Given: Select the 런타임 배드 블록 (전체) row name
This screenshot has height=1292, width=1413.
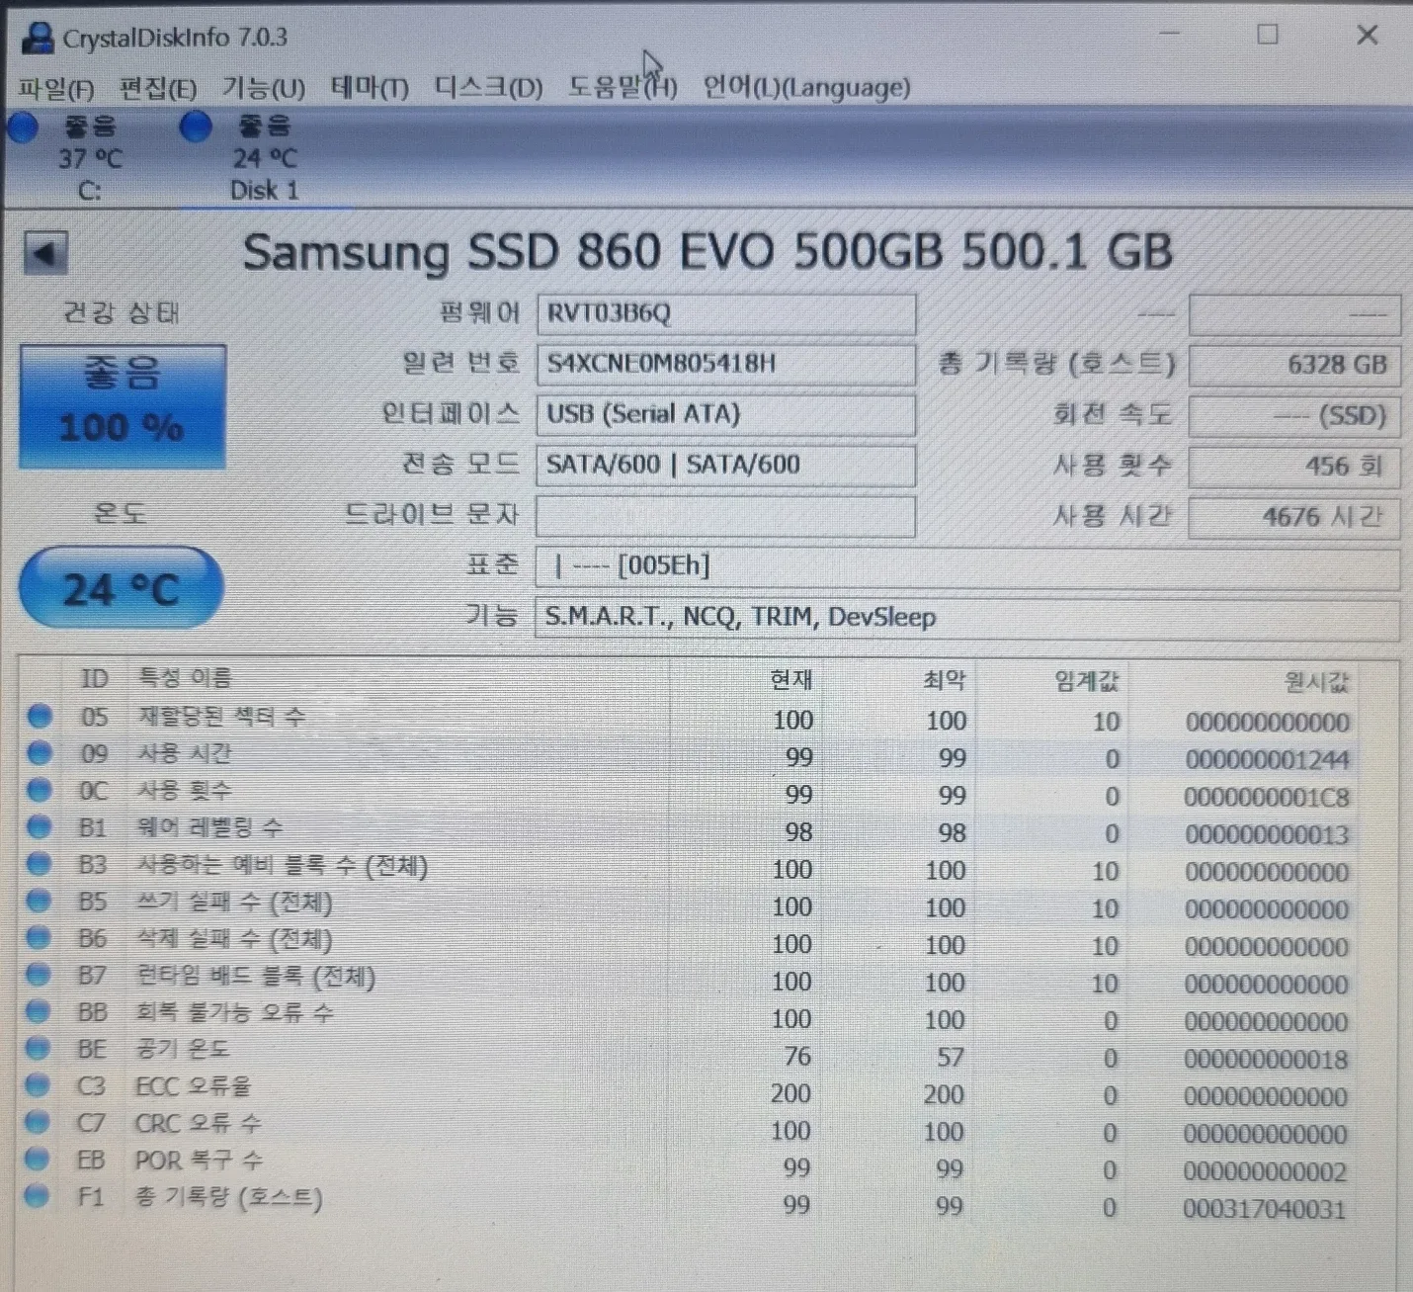Looking at the screenshot, I should click(x=255, y=977).
